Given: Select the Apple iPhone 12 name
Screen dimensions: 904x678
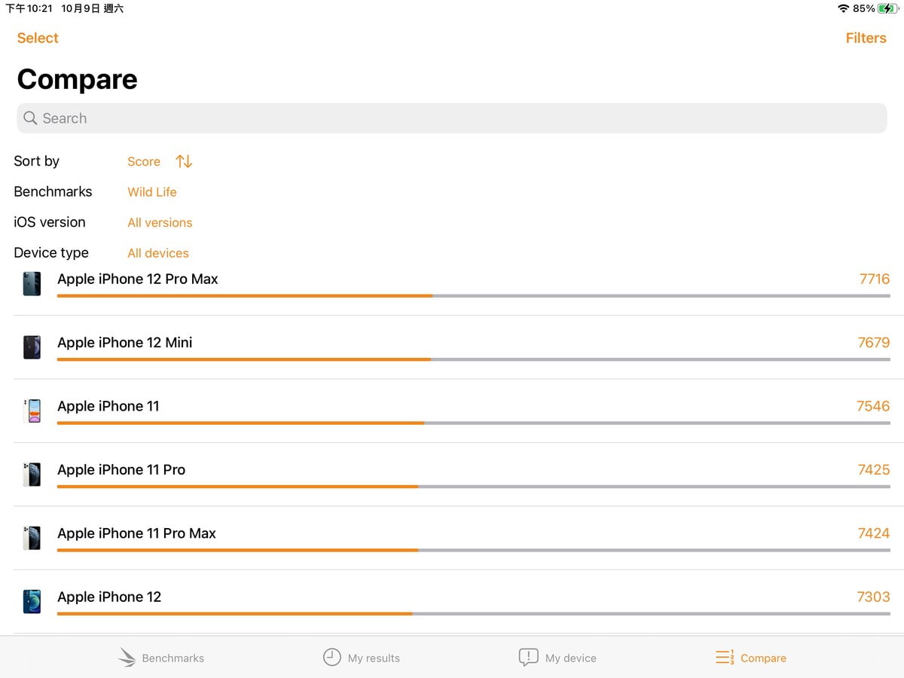Looking at the screenshot, I should (x=109, y=597).
